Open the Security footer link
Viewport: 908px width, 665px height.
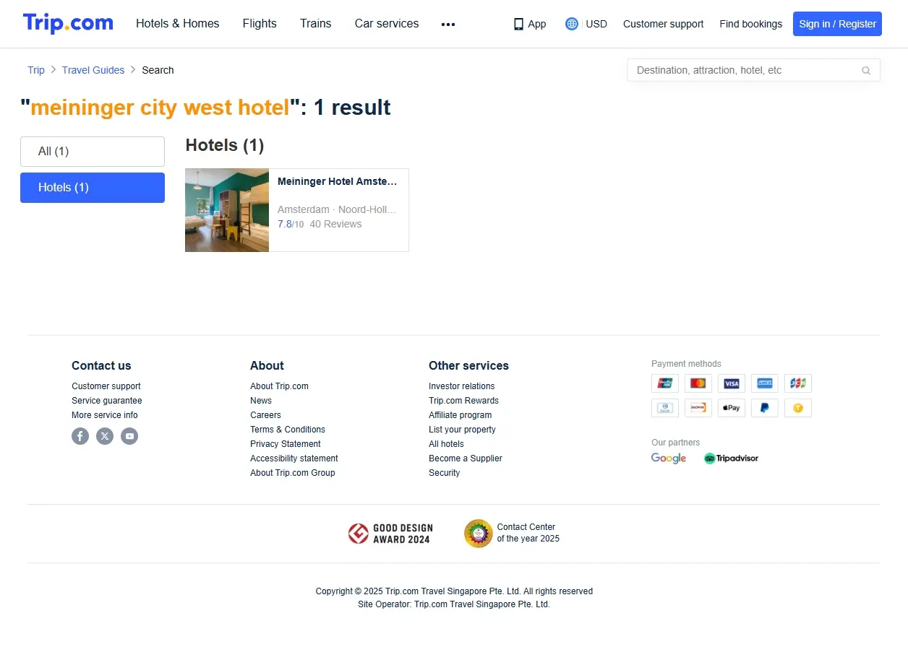pyautogui.click(x=444, y=473)
